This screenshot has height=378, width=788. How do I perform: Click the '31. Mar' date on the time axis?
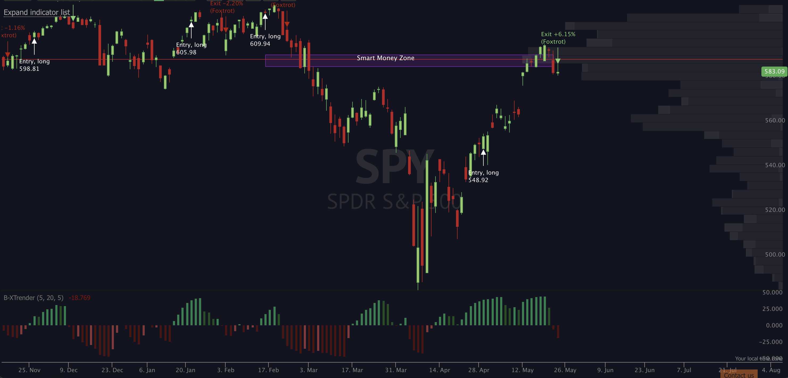tap(396, 370)
